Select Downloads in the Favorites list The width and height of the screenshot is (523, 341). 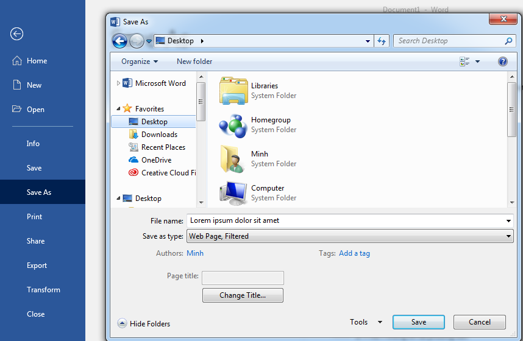click(x=159, y=135)
